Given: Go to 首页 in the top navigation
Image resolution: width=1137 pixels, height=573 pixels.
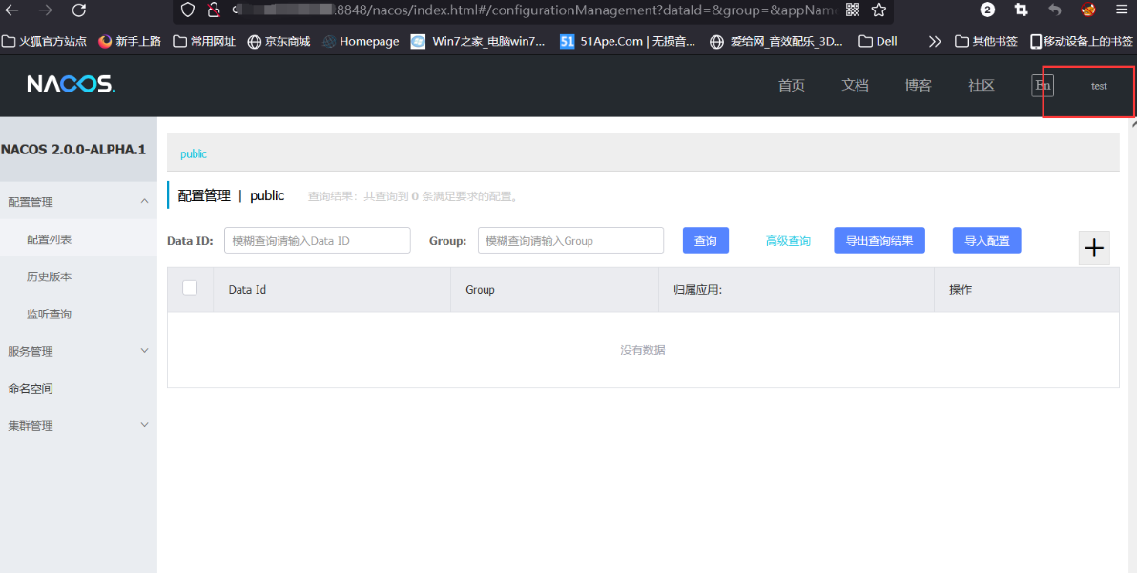Looking at the screenshot, I should [x=791, y=86].
